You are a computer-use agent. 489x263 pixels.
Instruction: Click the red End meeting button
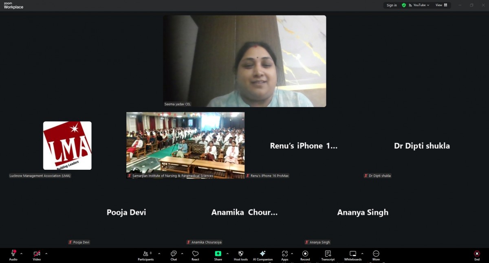click(x=477, y=254)
